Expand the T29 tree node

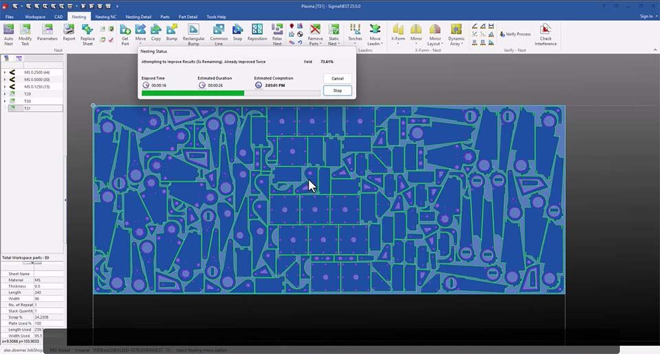coord(5,93)
